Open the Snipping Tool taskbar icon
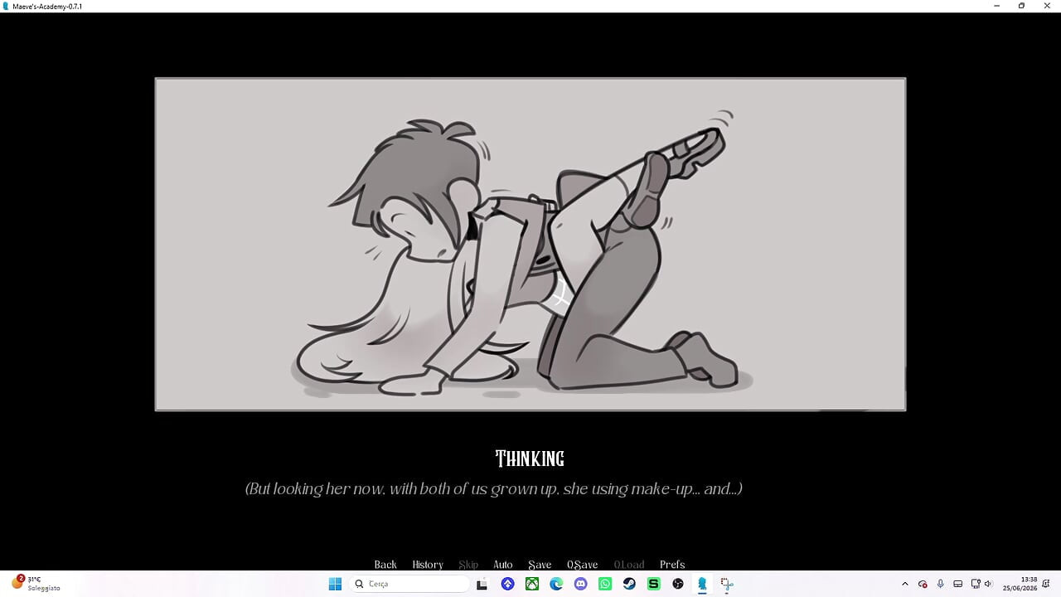Image resolution: width=1061 pixels, height=597 pixels. tap(727, 584)
